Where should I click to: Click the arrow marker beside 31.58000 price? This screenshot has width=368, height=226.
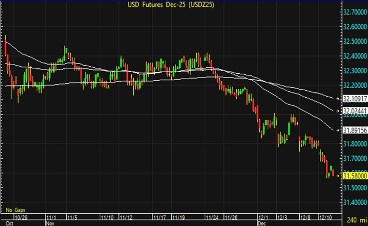pos(338,175)
